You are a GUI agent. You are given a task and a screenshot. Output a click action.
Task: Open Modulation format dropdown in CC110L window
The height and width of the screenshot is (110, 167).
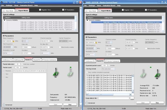[8, 53]
